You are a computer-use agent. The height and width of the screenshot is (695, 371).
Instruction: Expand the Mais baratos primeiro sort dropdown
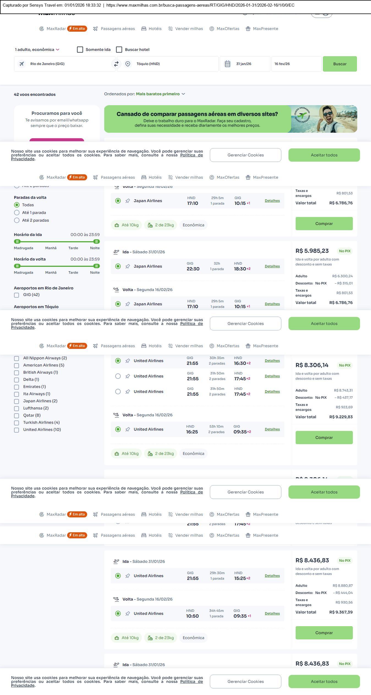(160, 94)
